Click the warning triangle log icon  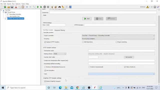pos(147,7)
